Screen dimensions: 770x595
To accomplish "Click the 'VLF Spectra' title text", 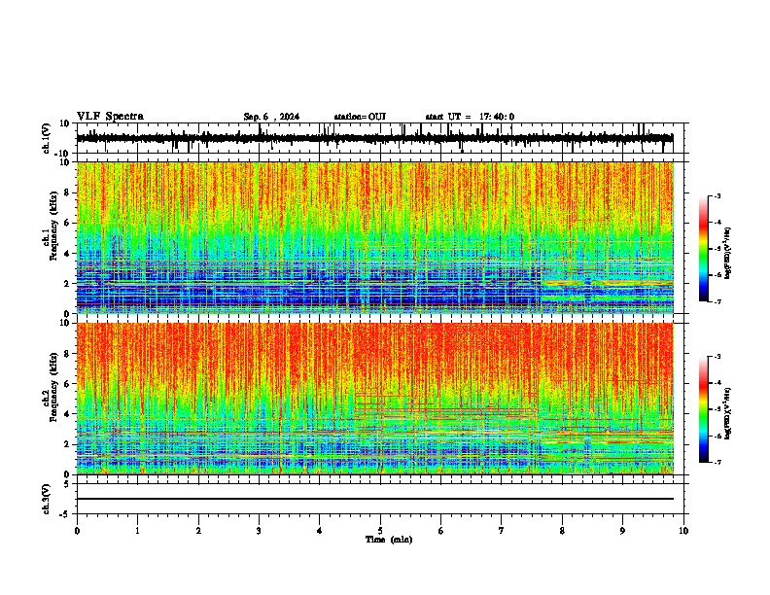I will coord(110,117).
